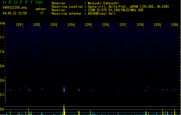This screenshot has height=115, width=181.
Task: Click the 2251 time marker
Action: (x=20, y=25)
